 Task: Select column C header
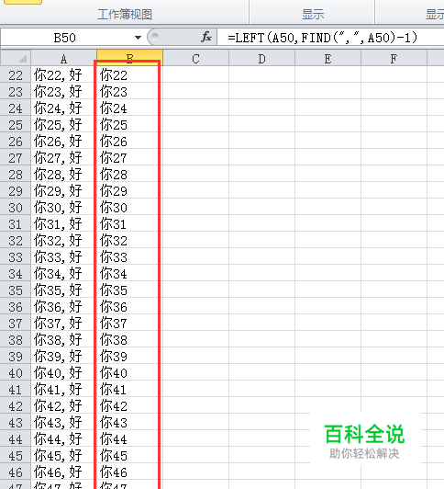pos(195,58)
